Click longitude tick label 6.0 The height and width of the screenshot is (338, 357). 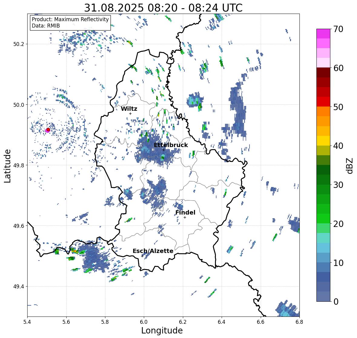[x=144, y=322]
